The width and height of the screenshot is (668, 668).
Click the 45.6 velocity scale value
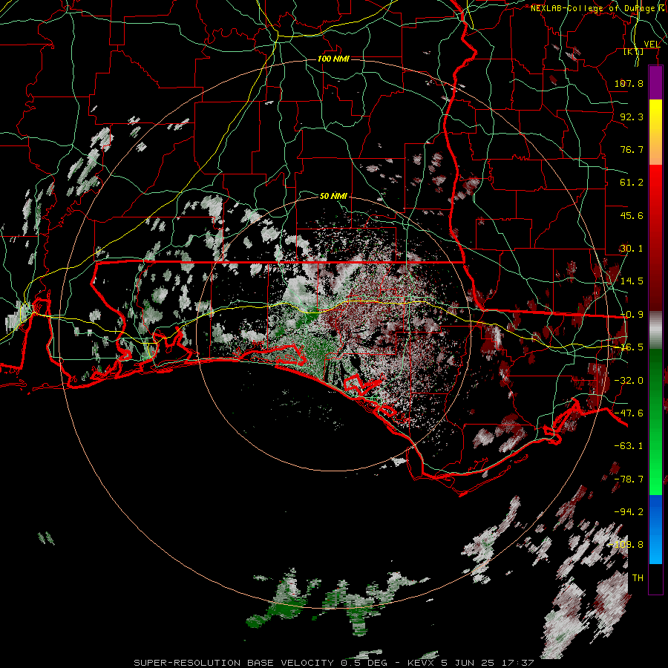632,215
